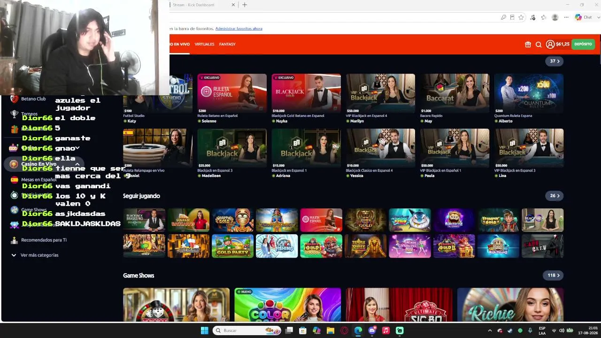601x338 pixels.
Task: Click the green DEPÓSITO button
Action: [583, 44]
